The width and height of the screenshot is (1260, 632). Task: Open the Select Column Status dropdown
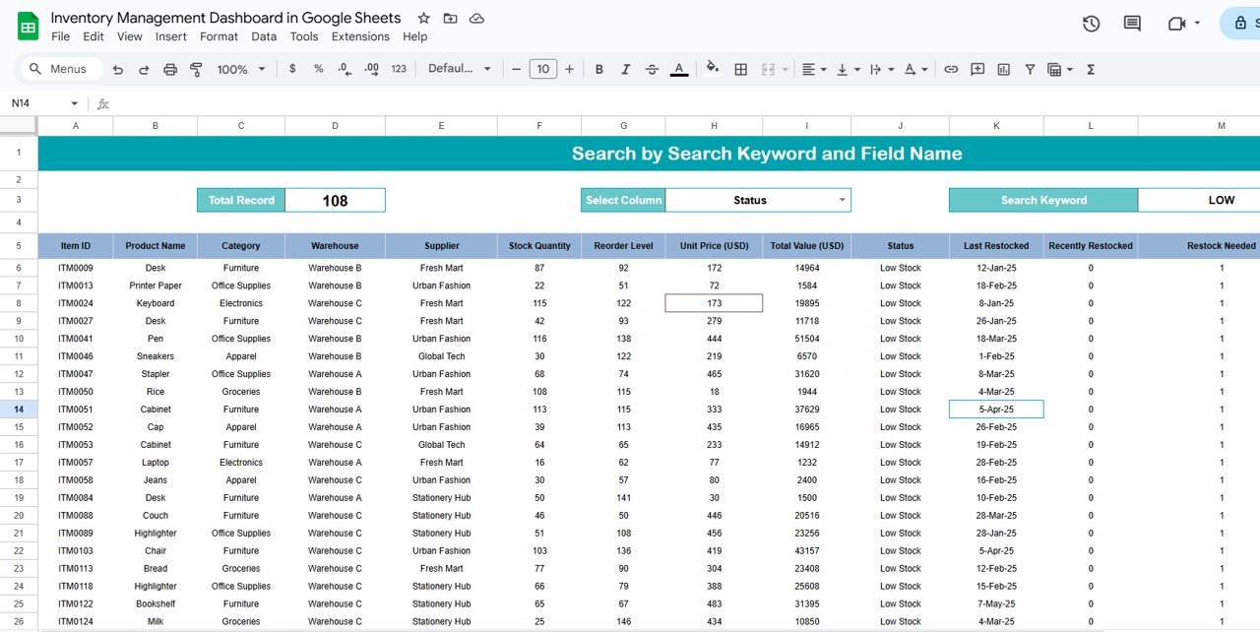coord(843,200)
